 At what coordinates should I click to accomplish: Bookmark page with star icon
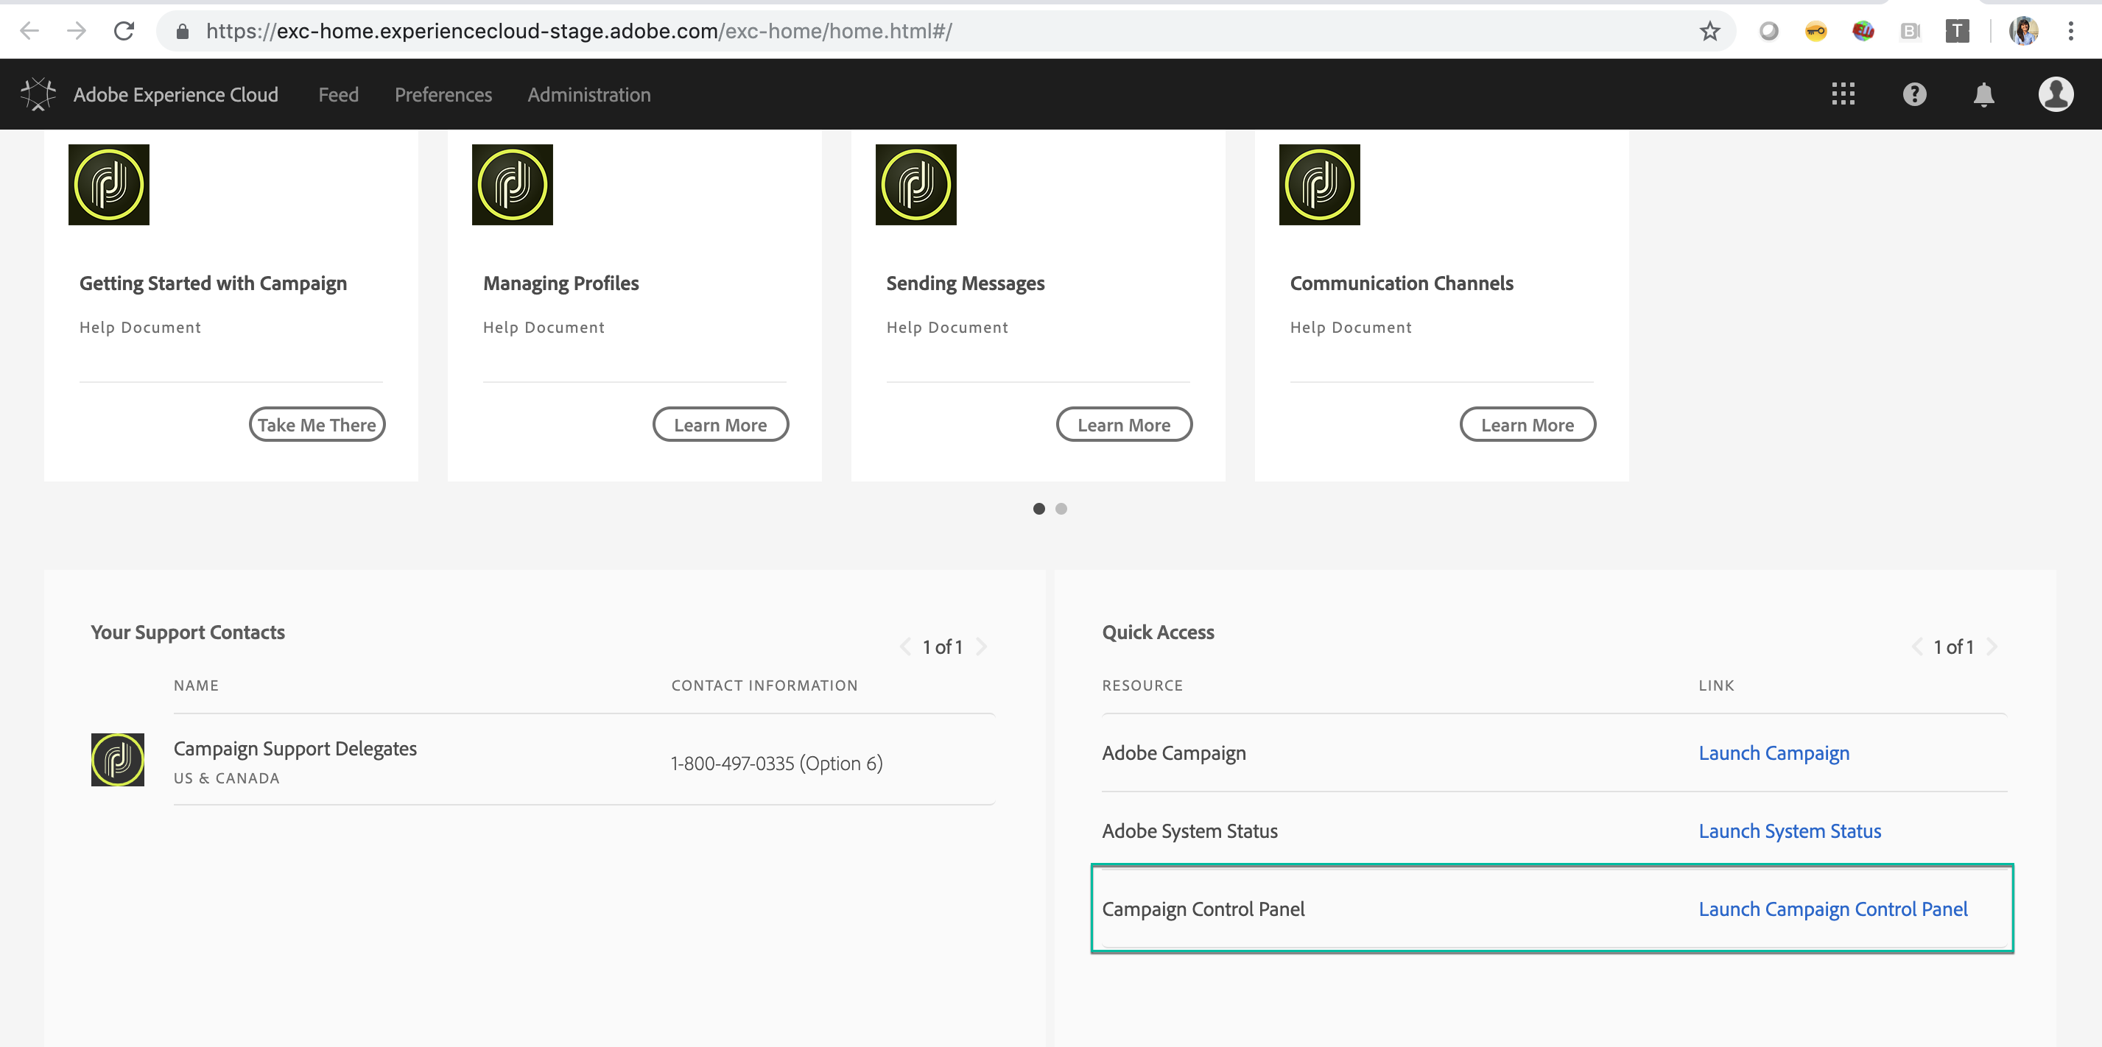point(1709,31)
